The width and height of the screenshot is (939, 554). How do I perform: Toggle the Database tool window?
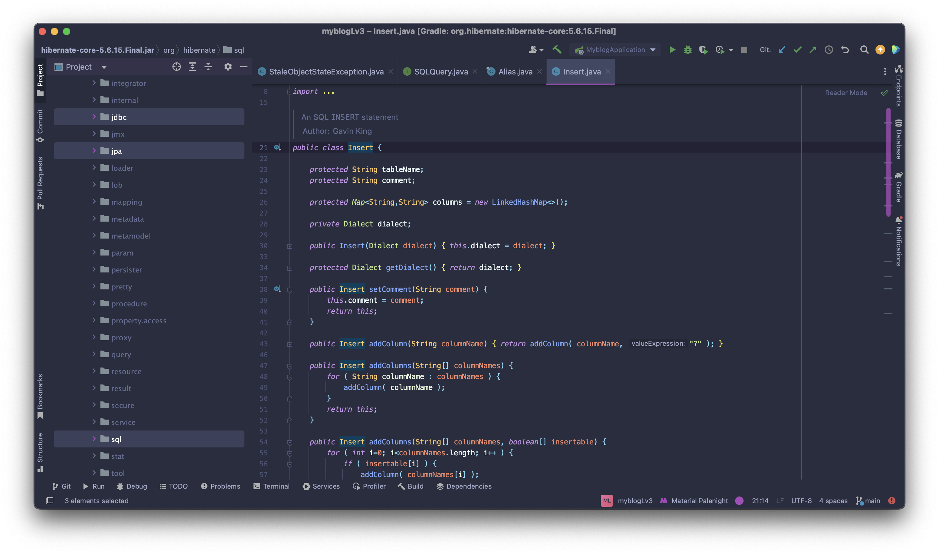(899, 139)
